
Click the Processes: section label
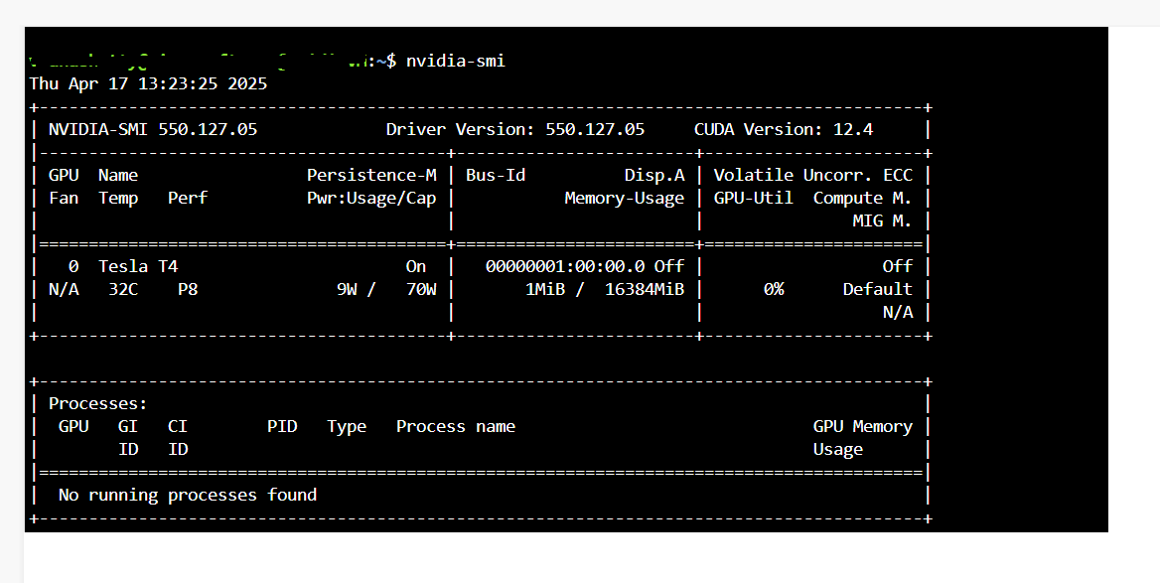tap(97, 404)
